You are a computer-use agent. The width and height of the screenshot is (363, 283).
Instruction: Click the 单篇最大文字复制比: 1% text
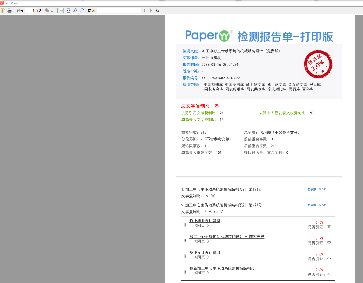click(202, 120)
